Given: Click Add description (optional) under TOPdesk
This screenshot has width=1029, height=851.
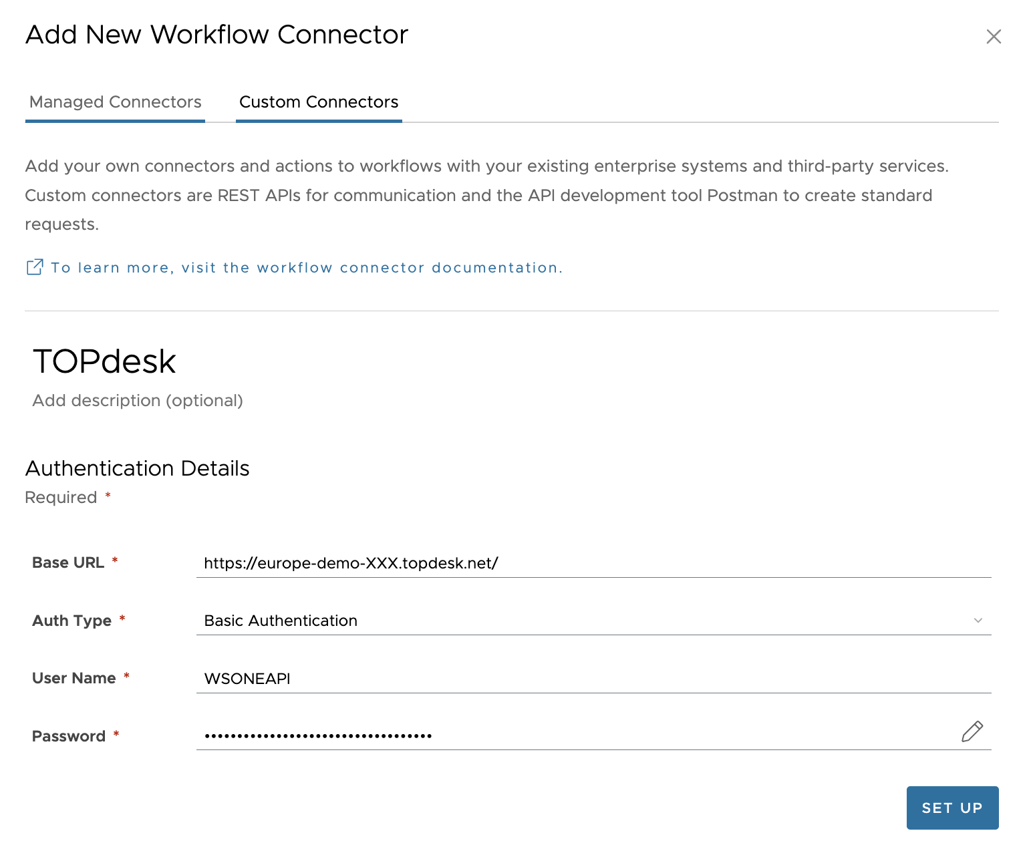Looking at the screenshot, I should tap(138, 400).
